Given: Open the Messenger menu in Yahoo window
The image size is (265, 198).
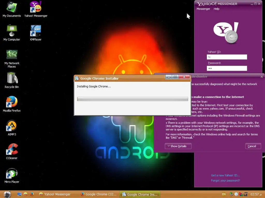Looking at the screenshot, I should tap(203, 9).
